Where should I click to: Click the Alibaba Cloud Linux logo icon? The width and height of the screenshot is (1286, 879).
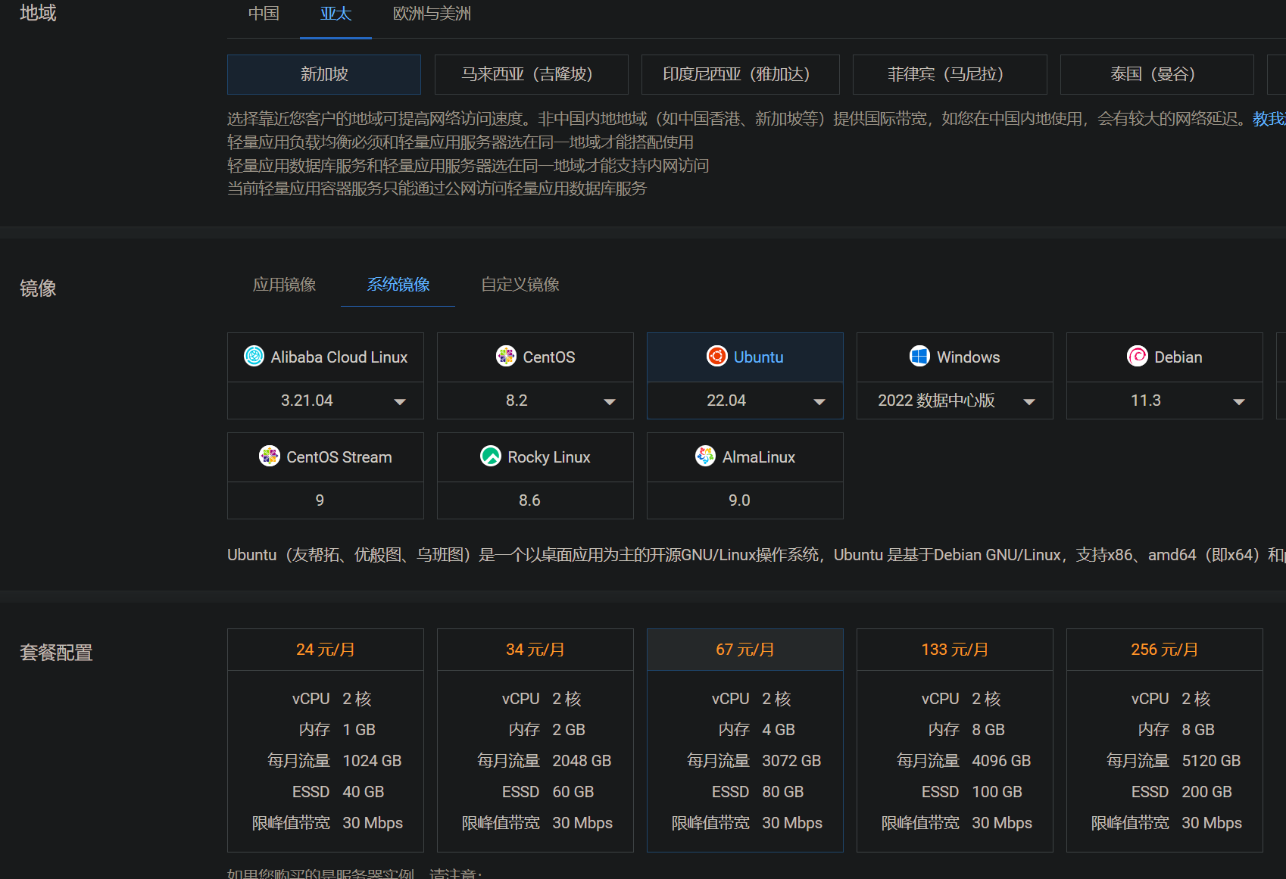pyautogui.click(x=254, y=356)
